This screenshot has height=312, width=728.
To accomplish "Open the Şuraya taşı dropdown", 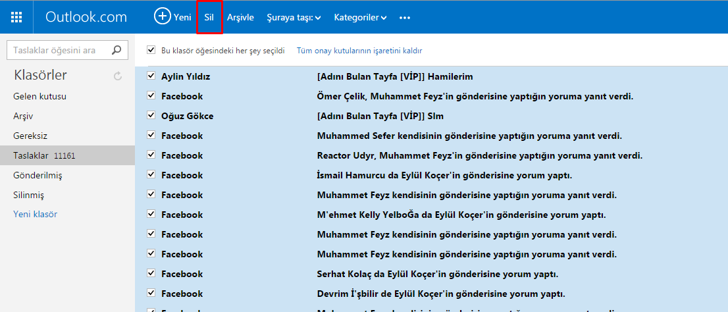I will click(x=294, y=18).
